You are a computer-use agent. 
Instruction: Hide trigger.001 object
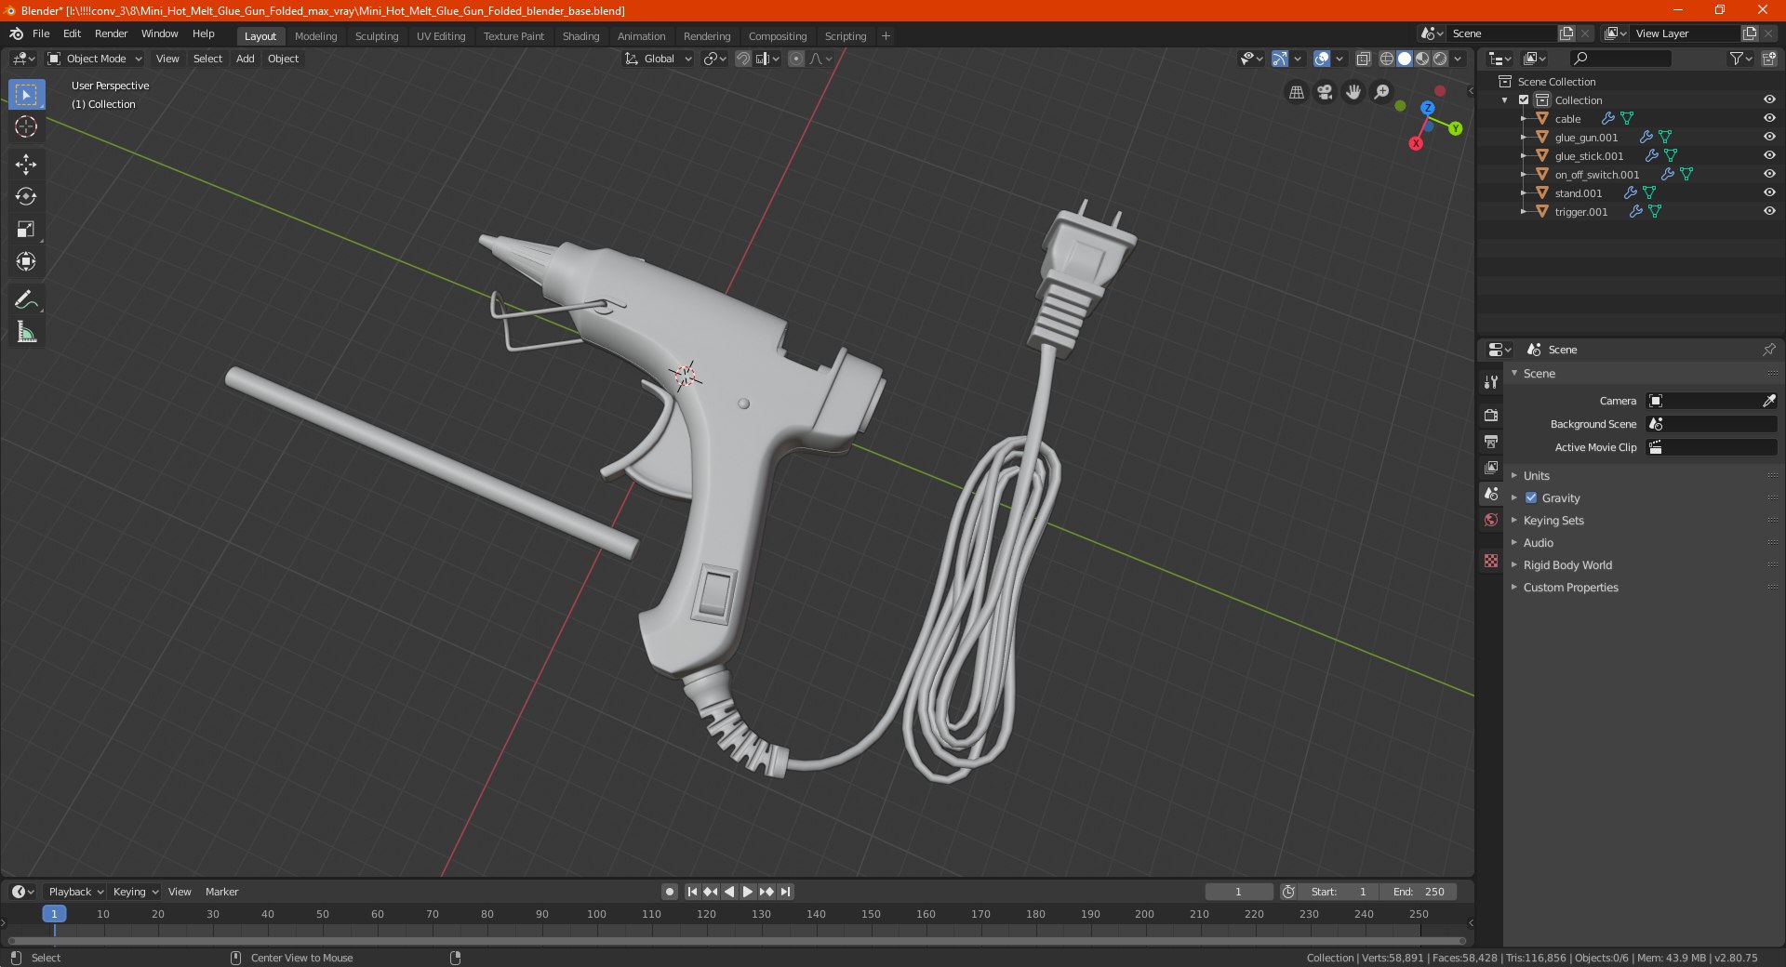[x=1769, y=211]
